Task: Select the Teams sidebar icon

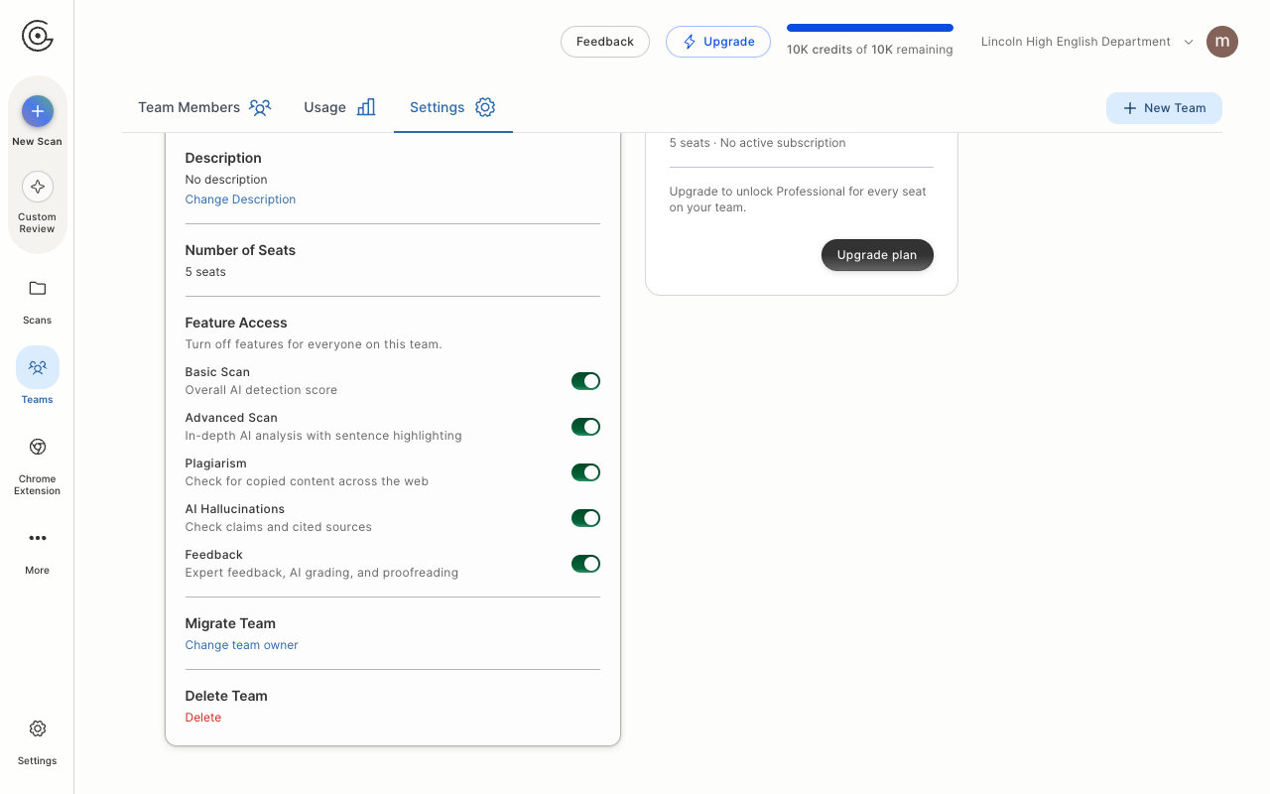Action: 38,367
